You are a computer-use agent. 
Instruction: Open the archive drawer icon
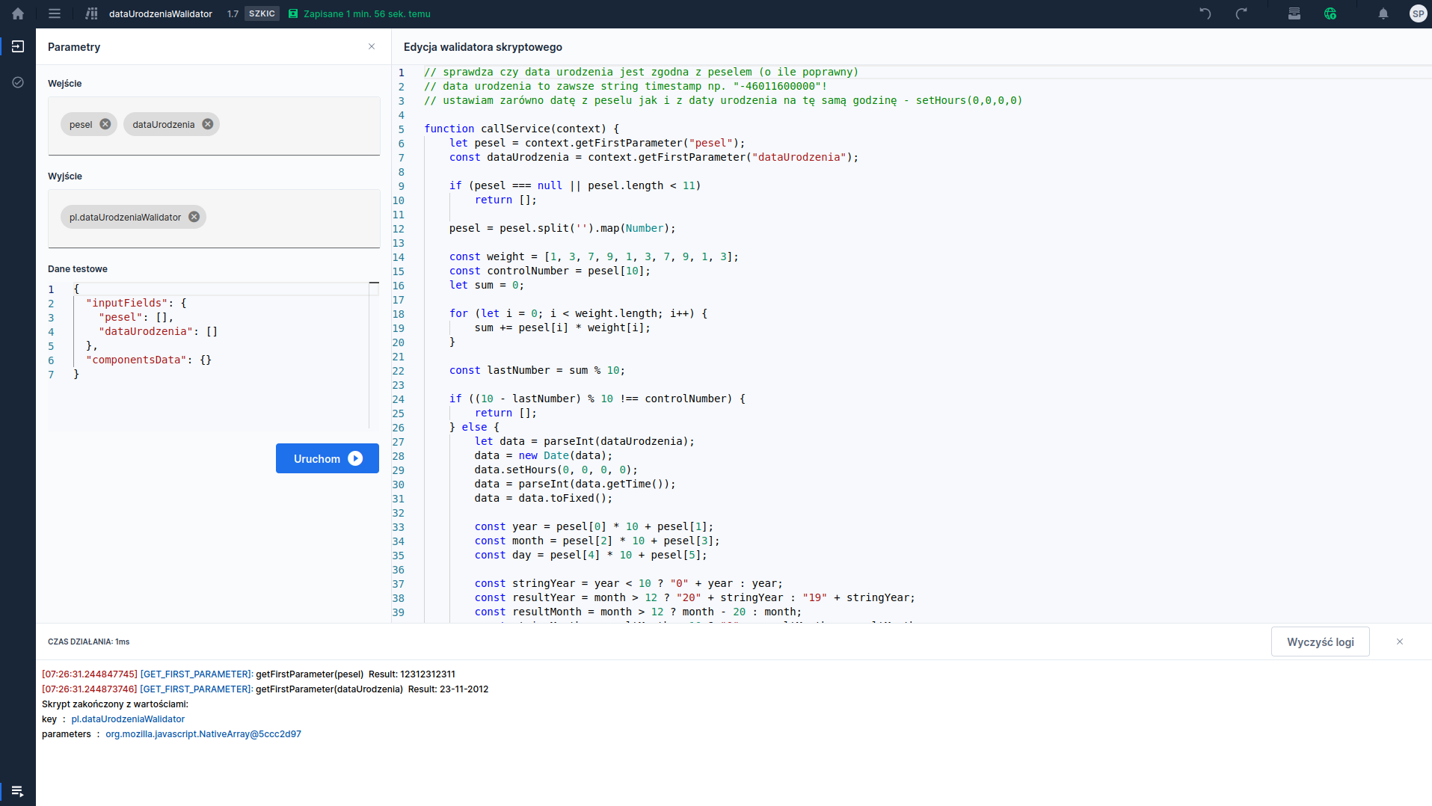[1294, 13]
